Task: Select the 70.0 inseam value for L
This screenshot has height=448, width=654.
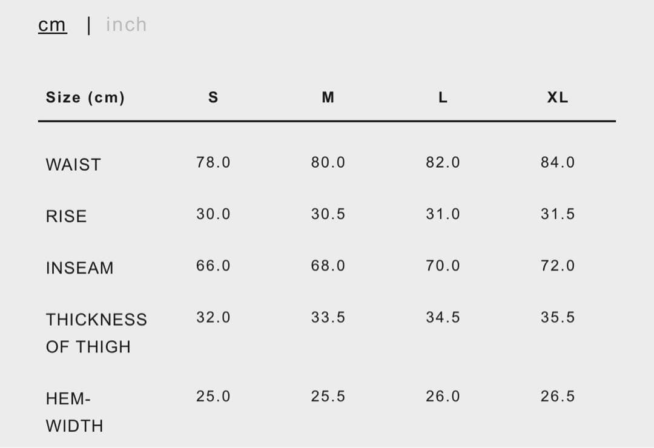Action: click(x=443, y=265)
